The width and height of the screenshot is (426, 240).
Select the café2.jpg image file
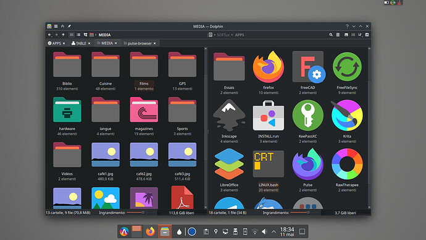coord(144,161)
